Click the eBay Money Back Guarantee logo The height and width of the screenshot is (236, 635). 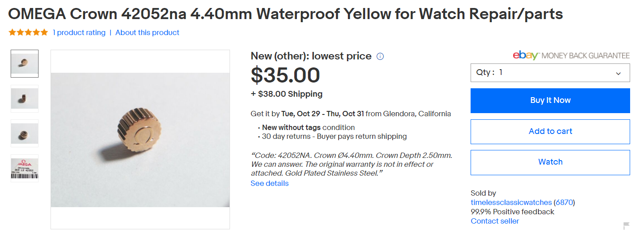tap(571, 55)
